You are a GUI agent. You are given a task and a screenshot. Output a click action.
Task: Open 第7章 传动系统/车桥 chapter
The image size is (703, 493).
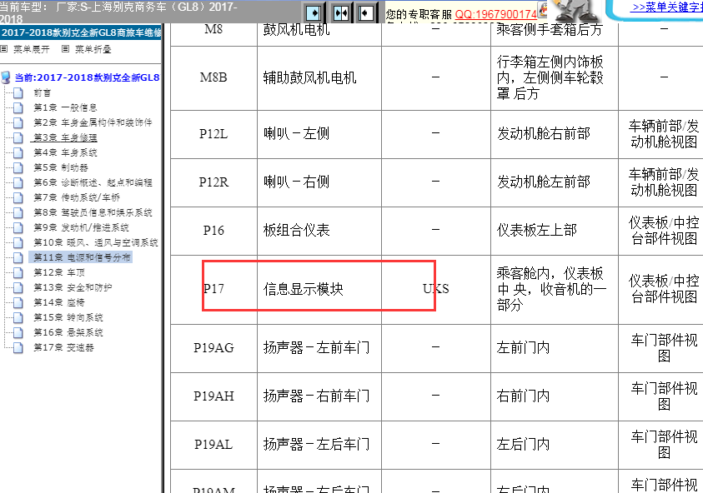pyautogui.click(x=77, y=198)
